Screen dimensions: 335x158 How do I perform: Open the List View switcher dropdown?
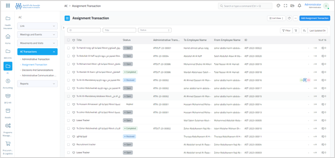276,18
